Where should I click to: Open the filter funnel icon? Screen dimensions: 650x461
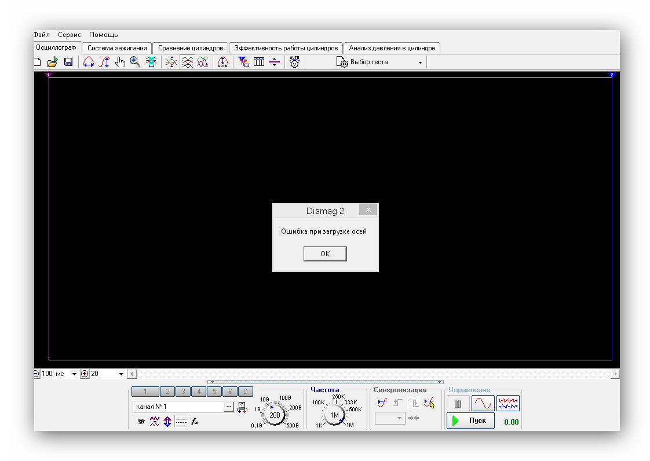tap(243, 62)
